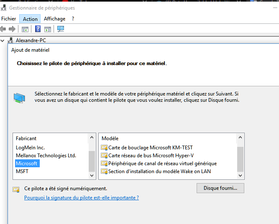Click the back arrow toolbar icon
Viewport: 279px width, 224px height.
(x=3, y=29)
